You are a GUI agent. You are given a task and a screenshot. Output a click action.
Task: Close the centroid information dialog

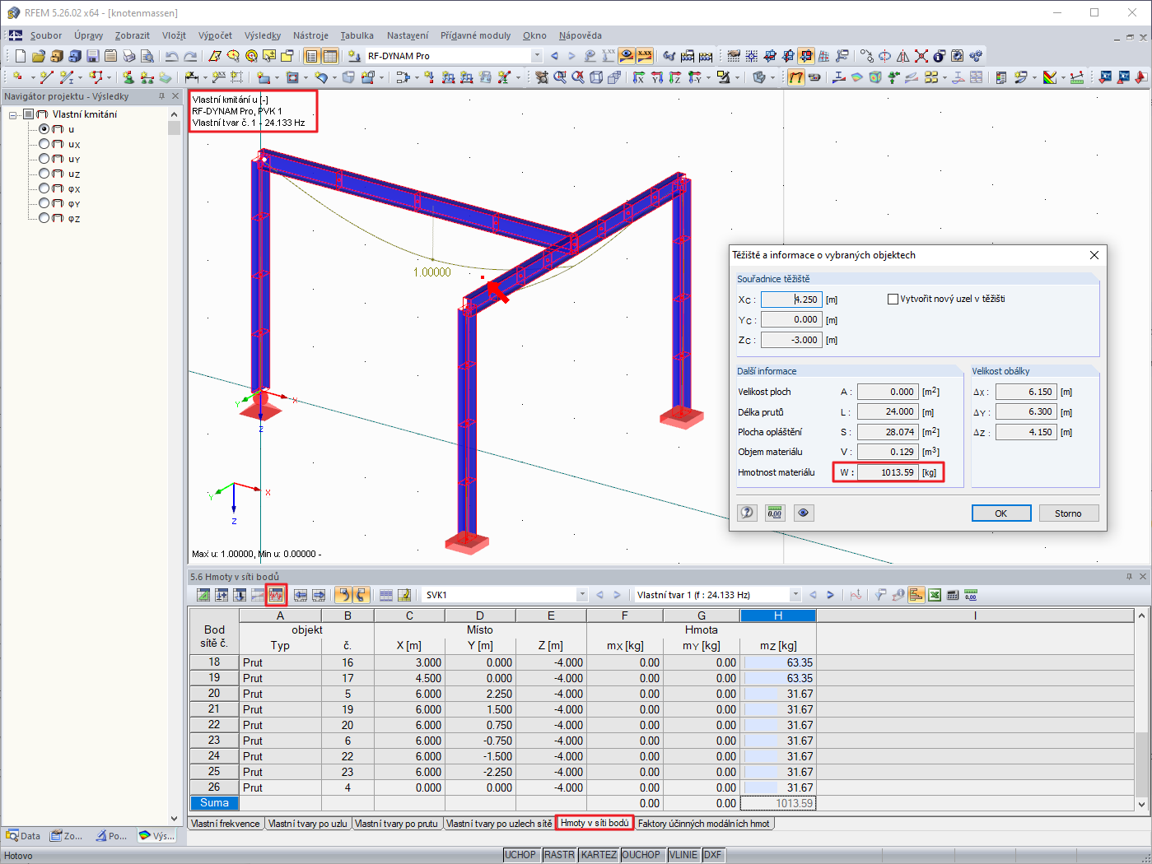1094,255
